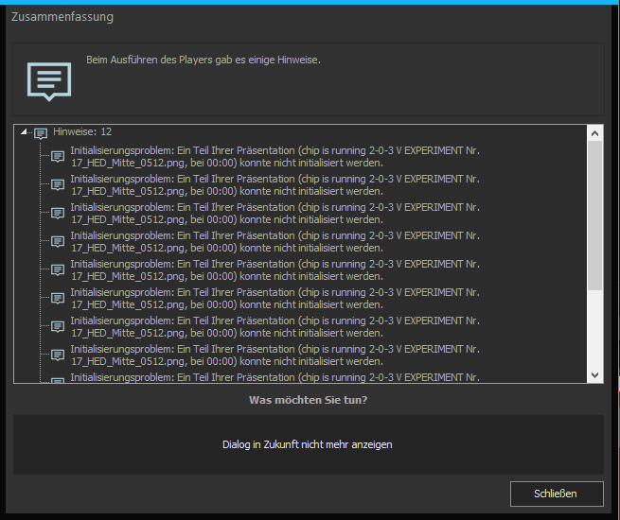Click the hints list vertical scrollbar thumb
This screenshot has width=620, height=520.
(594, 216)
